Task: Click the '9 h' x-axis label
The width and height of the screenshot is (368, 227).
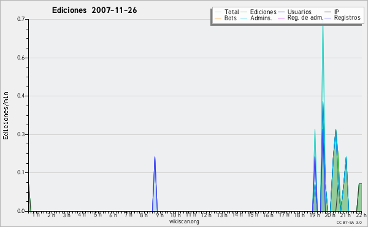Action: tap(160, 215)
